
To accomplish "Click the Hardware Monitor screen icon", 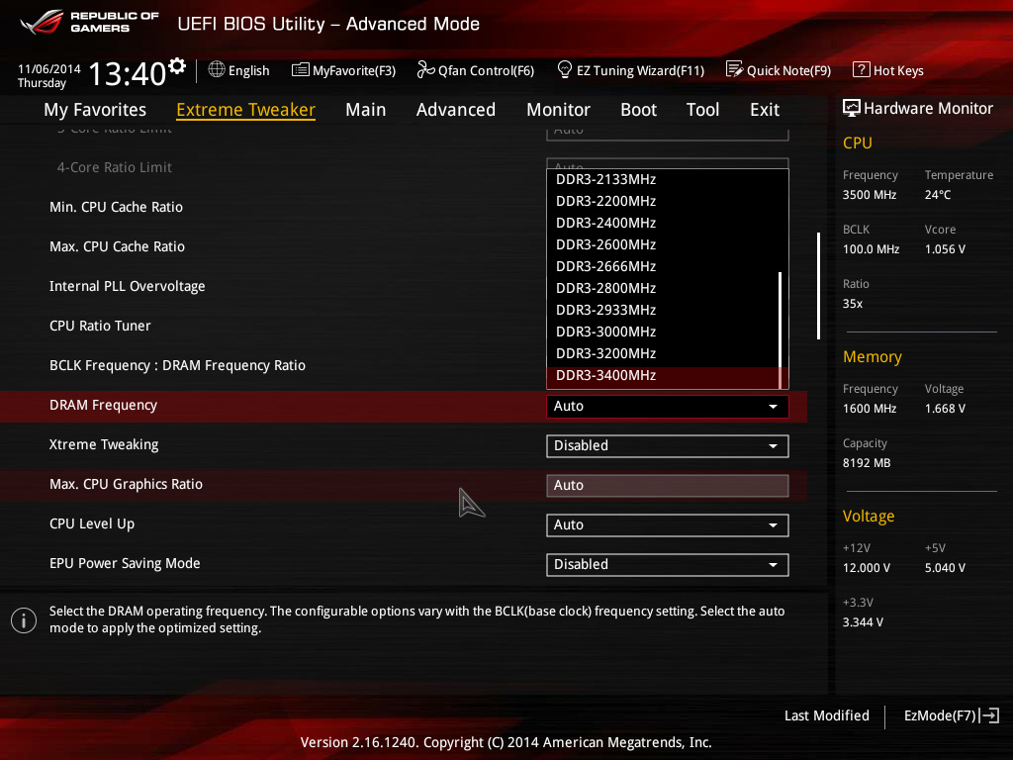I will [x=852, y=108].
